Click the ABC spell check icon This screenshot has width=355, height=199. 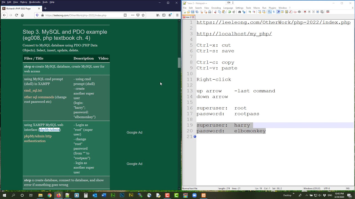328,12
